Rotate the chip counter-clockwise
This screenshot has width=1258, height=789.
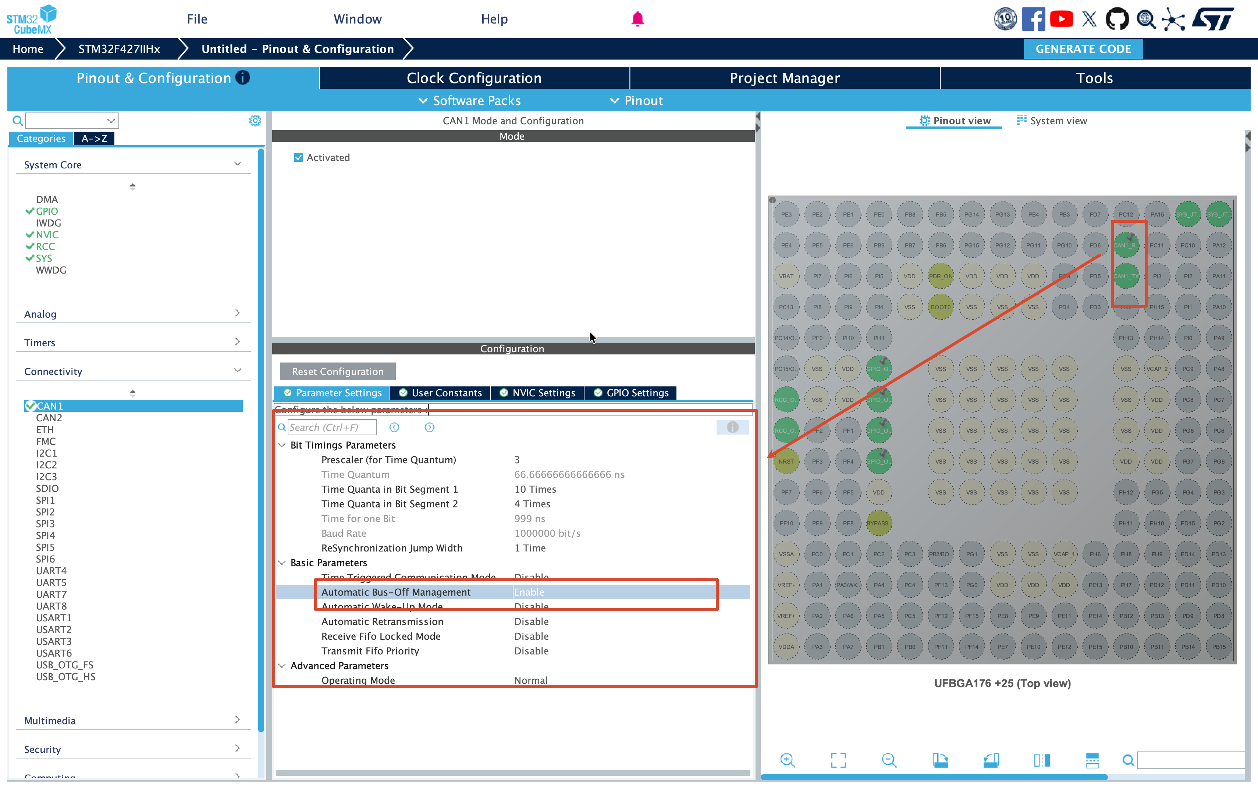pyautogui.click(x=991, y=760)
